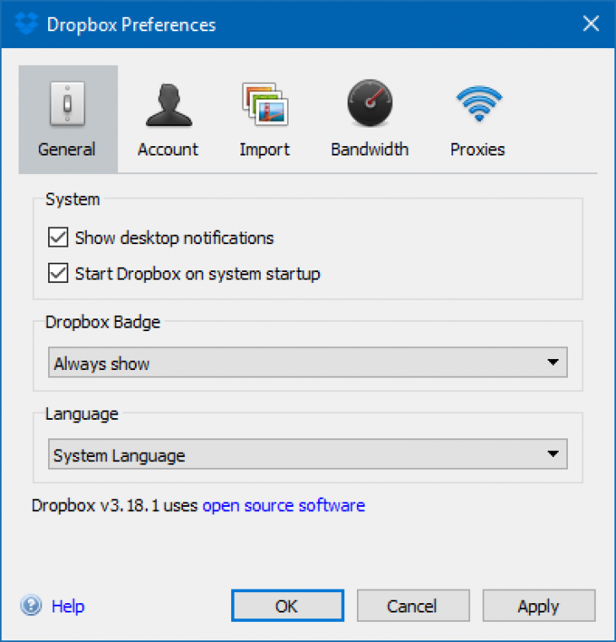This screenshot has height=642, width=616.
Task: Confirm settings with the OK button
Action: 288,606
